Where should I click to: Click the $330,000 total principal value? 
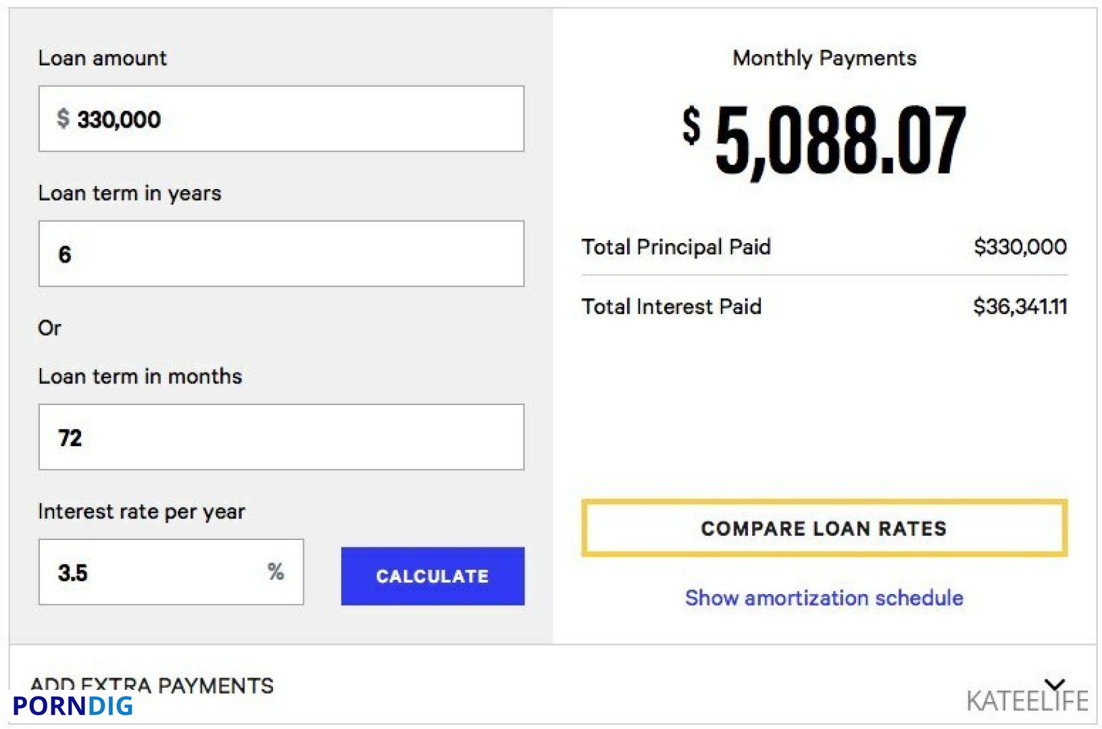[x=1020, y=247]
